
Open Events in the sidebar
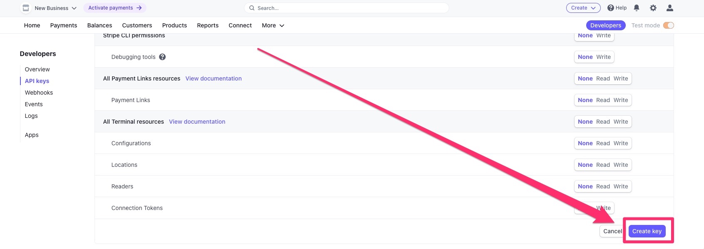pos(34,104)
